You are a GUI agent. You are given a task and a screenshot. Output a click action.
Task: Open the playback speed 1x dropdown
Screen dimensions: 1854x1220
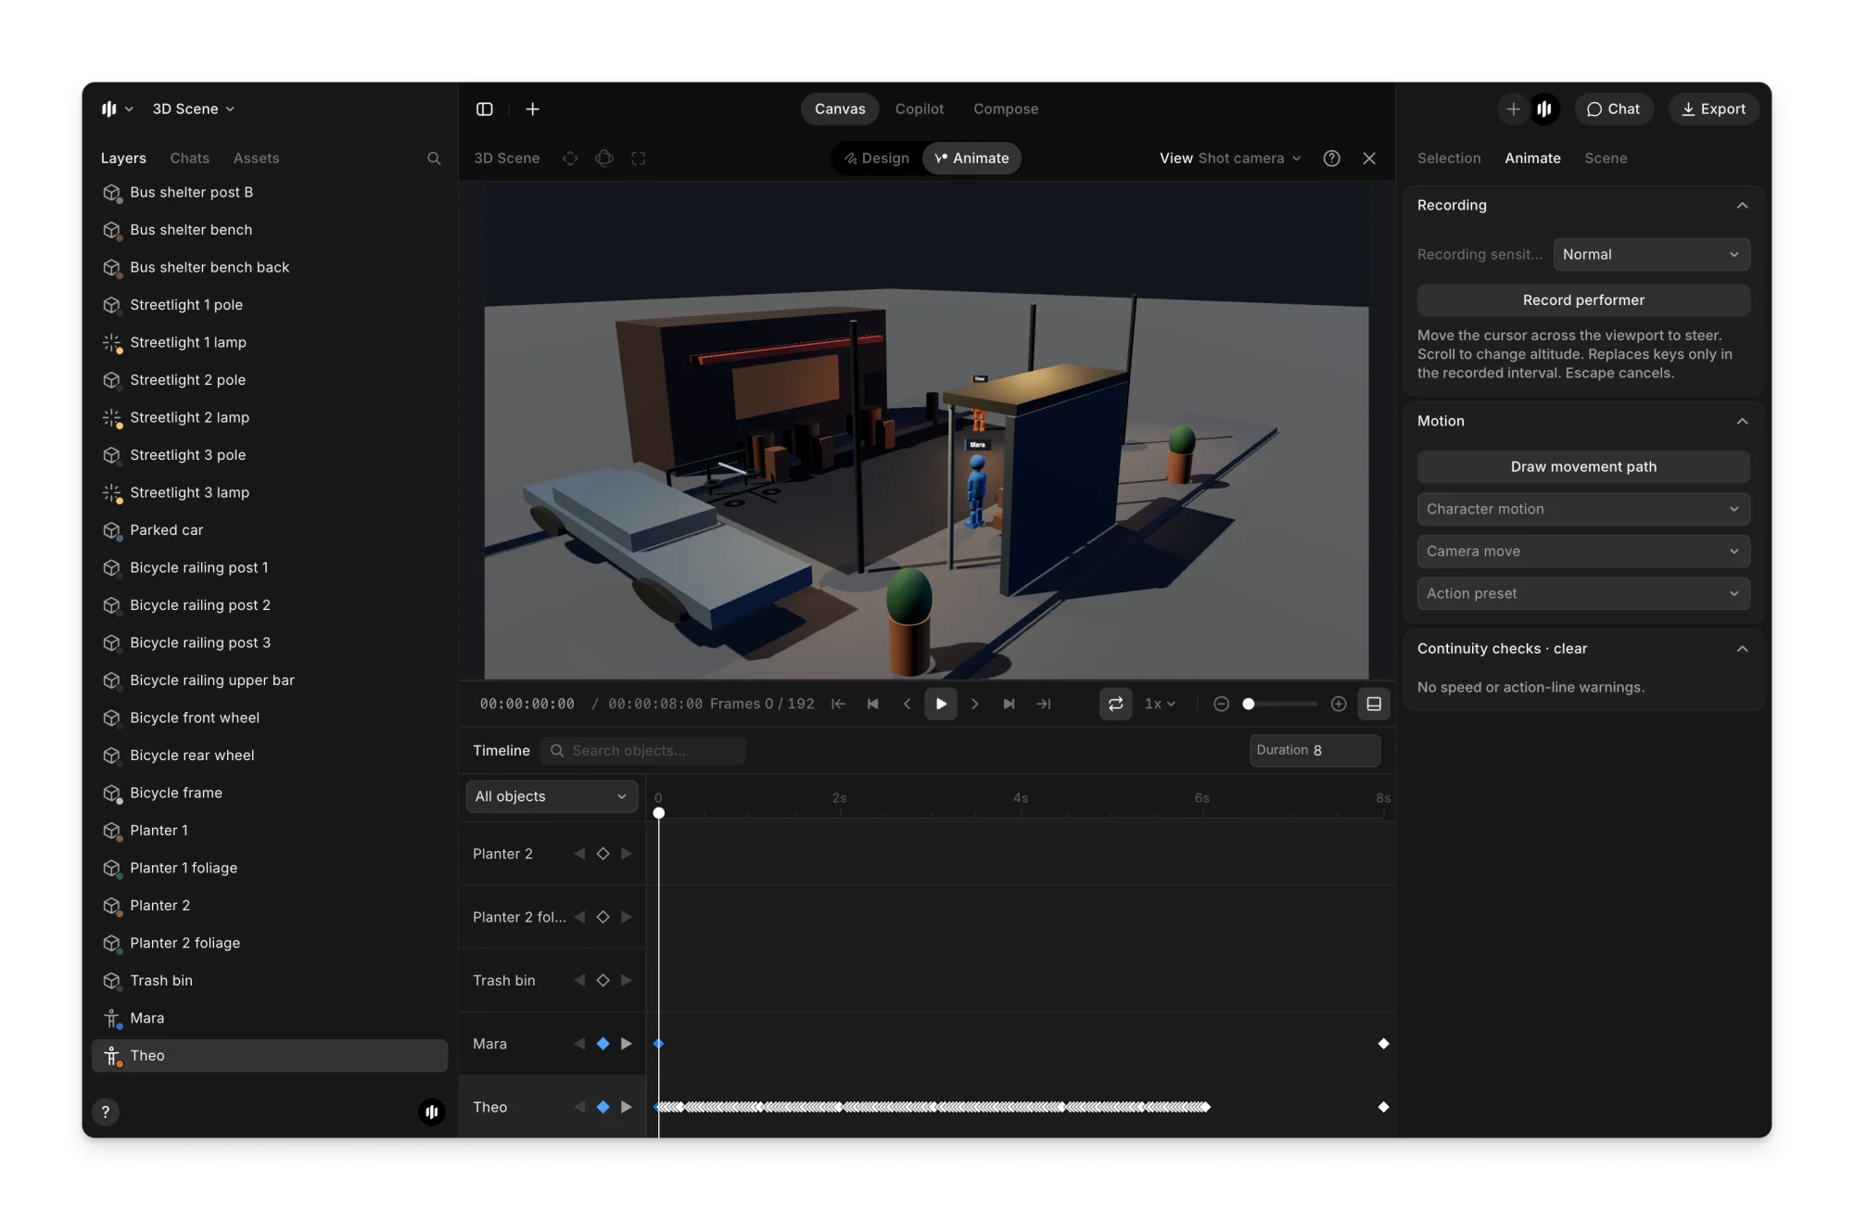click(x=1160, y=705)
